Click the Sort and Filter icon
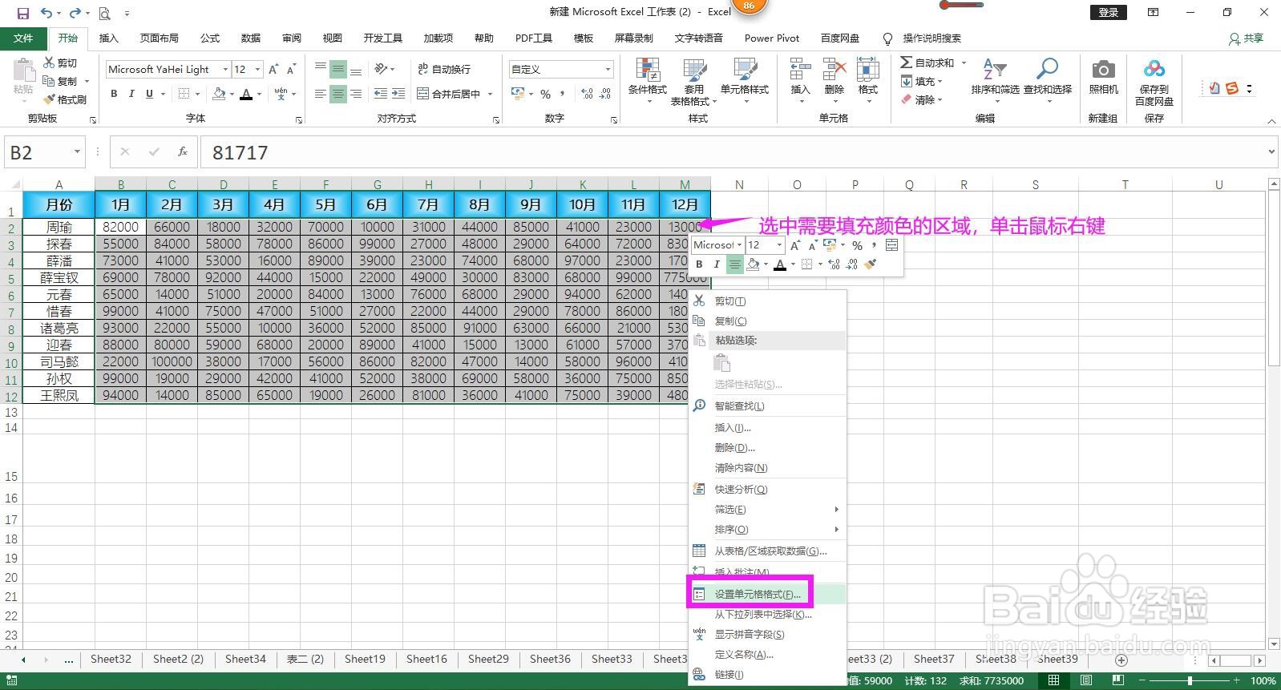 pos(994,70)
